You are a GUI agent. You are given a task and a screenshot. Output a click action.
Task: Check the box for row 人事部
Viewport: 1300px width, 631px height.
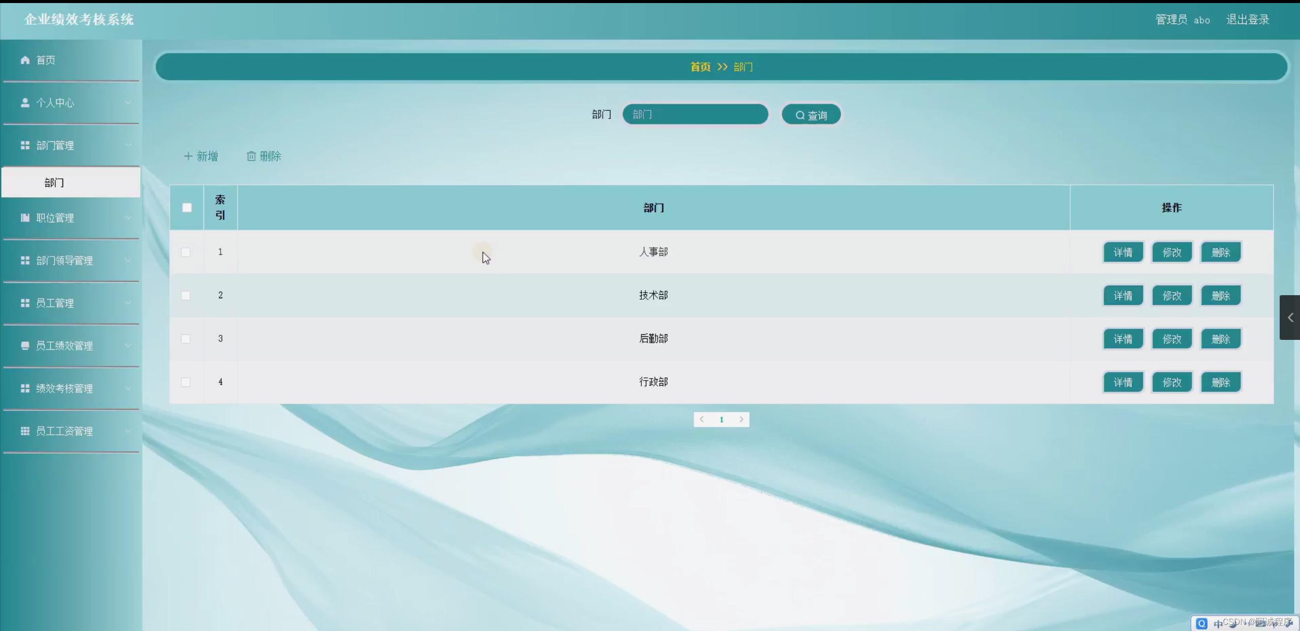186,252
